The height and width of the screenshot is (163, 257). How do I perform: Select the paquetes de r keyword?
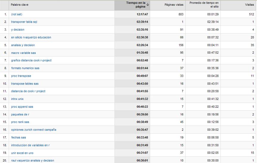click(x=20, y=115)
